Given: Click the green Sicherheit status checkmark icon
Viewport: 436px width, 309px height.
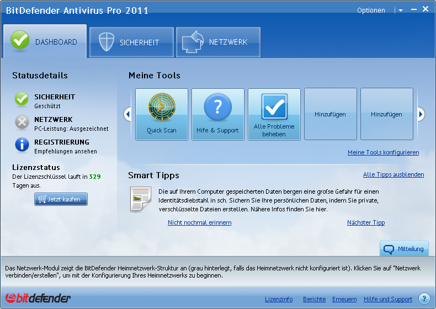Looking at the screenshot, I should coord(22,99).
